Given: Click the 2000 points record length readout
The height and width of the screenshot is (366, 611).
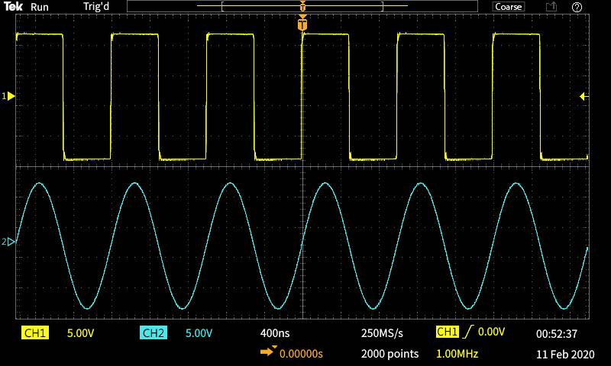Looking at the screenshot, I should point(390,354).
